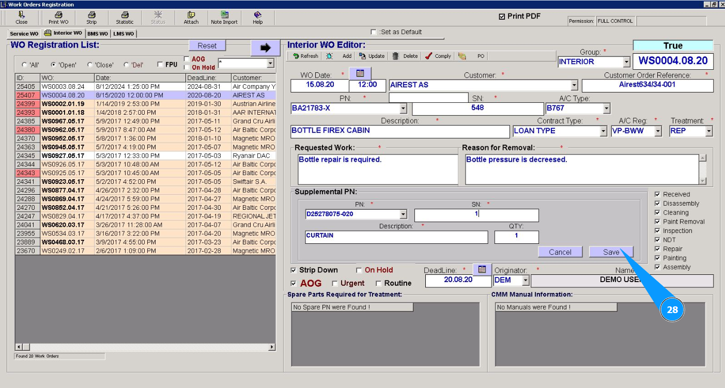
Task: Open the WO Date calendar picker
Action: (360, 74)
